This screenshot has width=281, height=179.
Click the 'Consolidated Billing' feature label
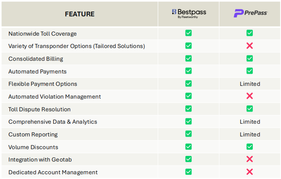click(36, 59)
